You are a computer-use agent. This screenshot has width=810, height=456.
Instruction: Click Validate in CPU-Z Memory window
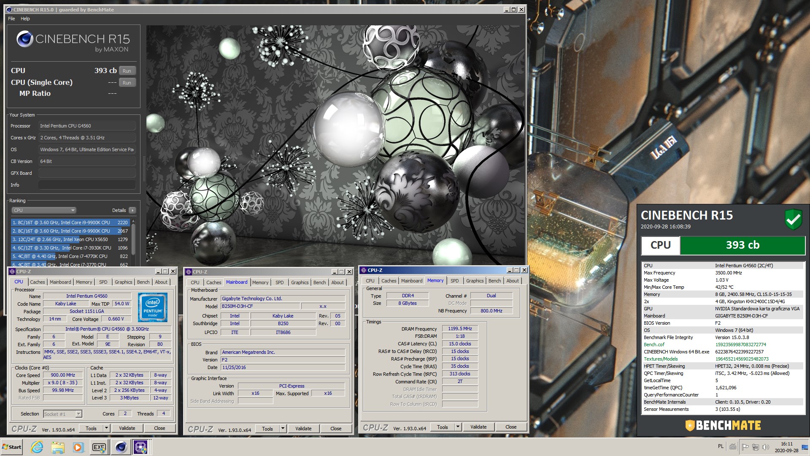coord(478,427)
